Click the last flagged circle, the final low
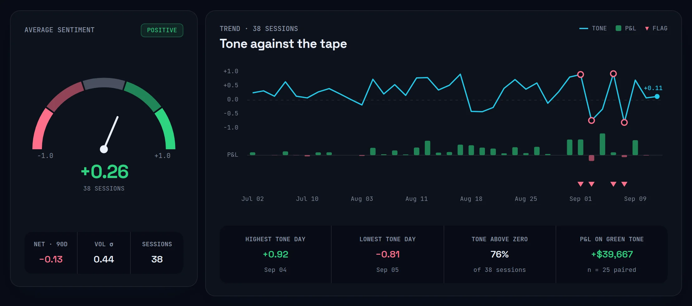Image resolution: width=692 pixels, height=306 pixels. click(x=624, y=122)
